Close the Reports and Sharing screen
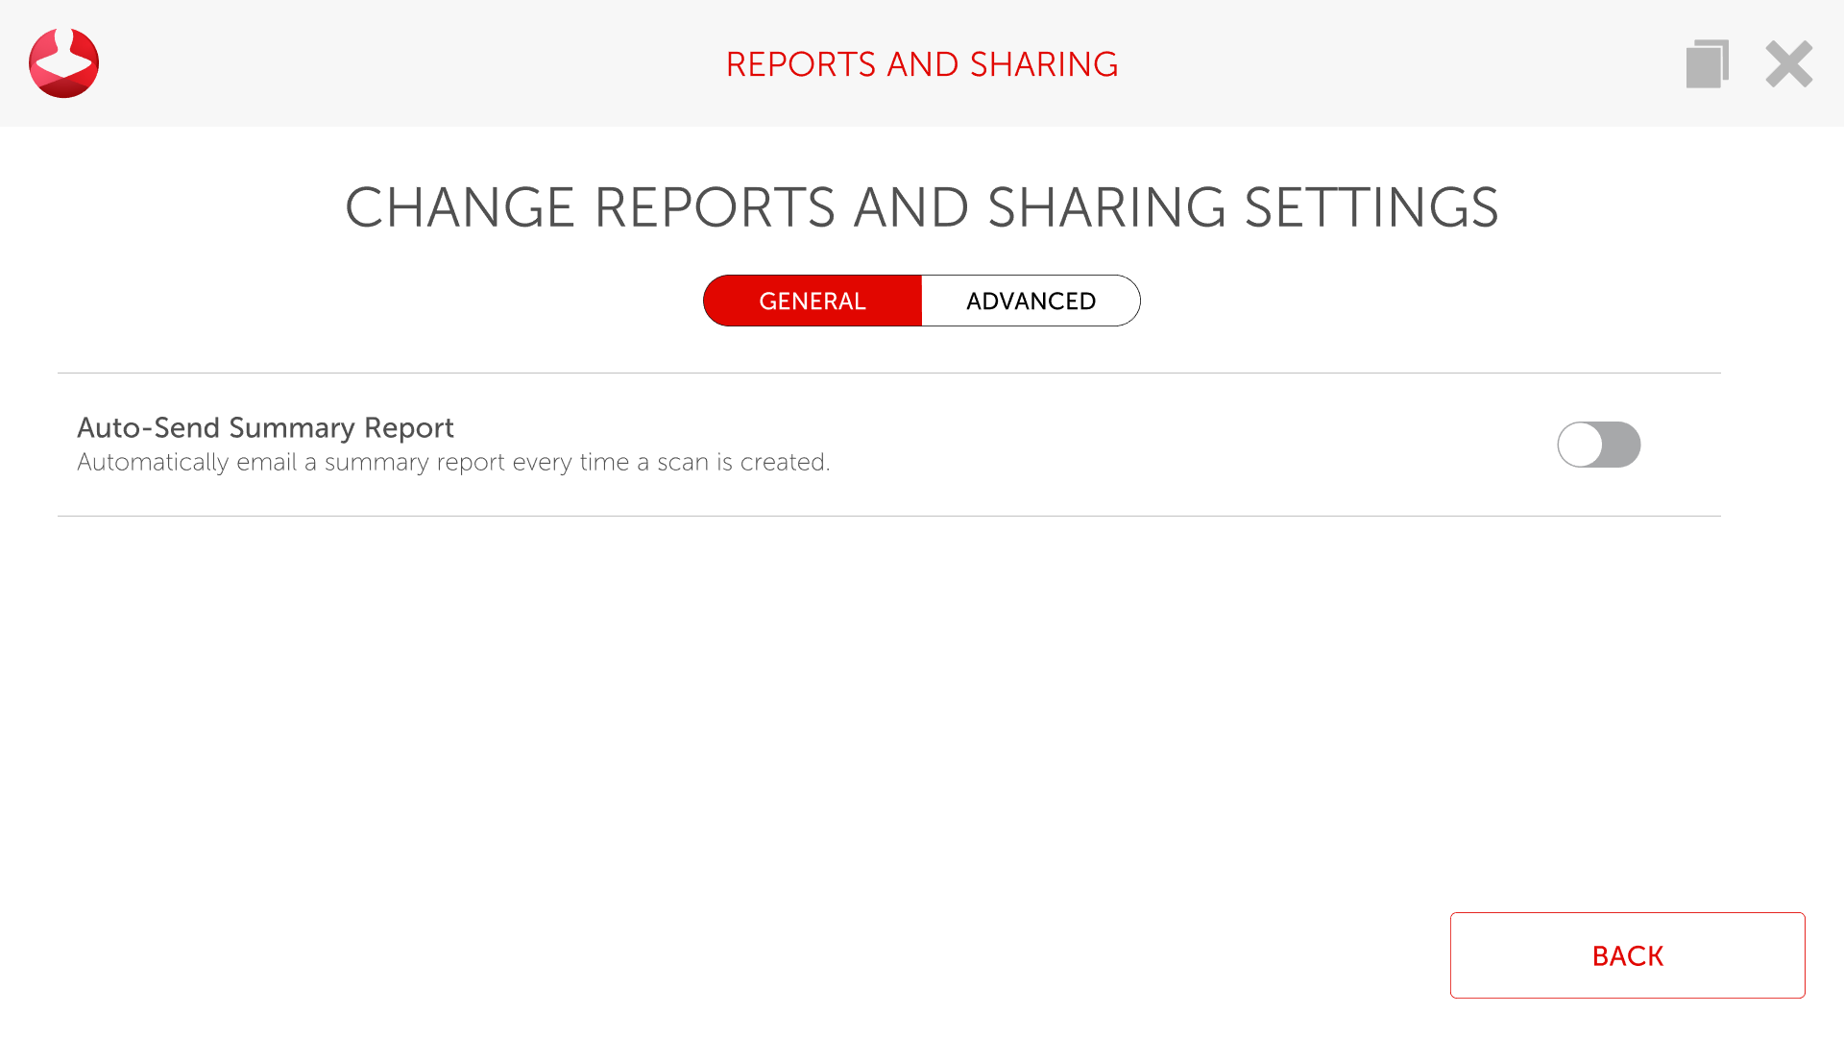The image size is (1844, 1037). 1788,64
